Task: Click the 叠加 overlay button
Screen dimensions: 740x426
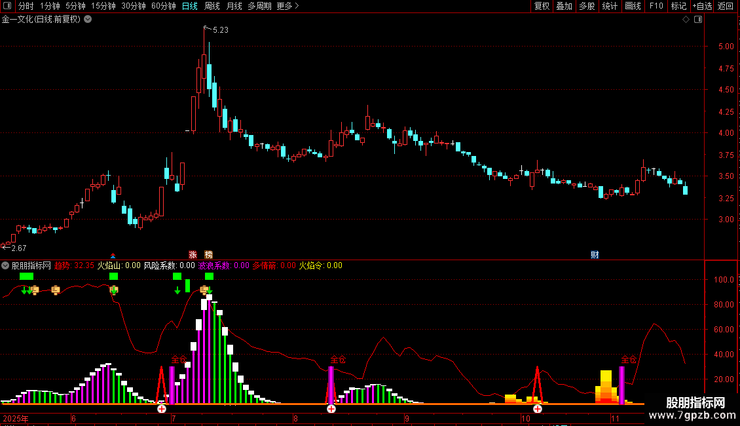Action: (564, 6)
